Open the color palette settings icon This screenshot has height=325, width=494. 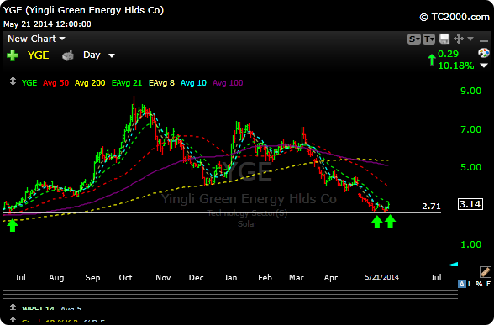pyautogui.click(x=484, y=53)
